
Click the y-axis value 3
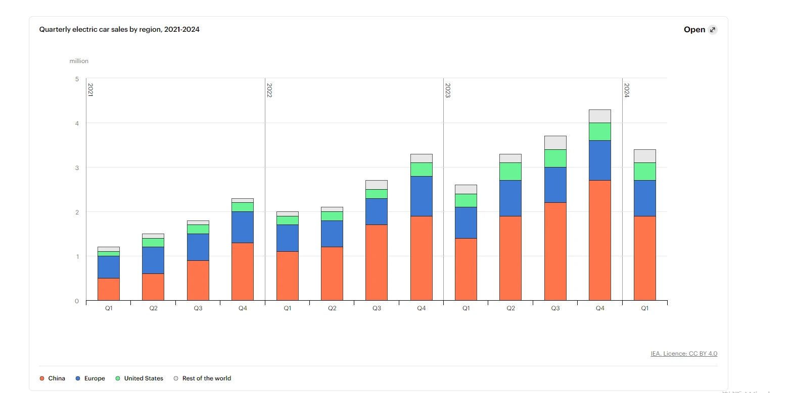point(77,168)
